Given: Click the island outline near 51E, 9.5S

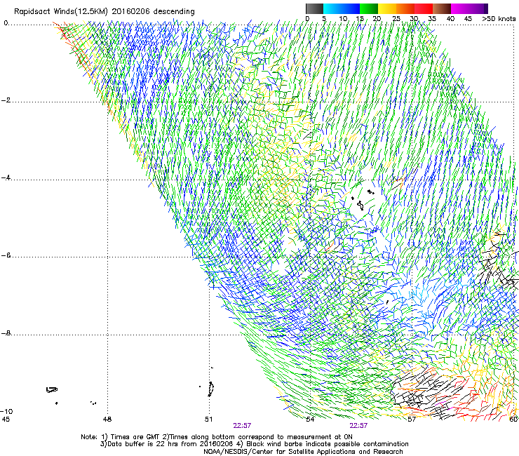Looking at the screenshot, I should coord(210,389).
